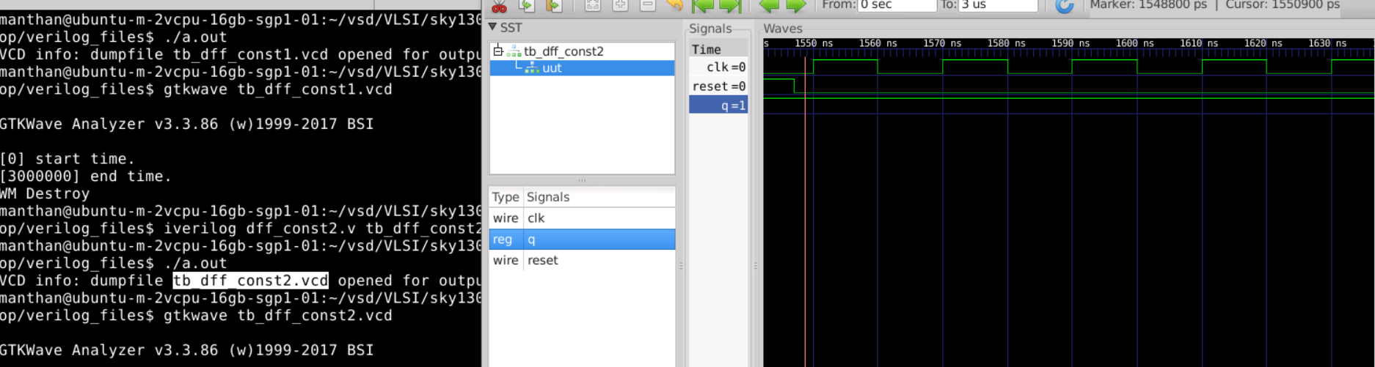Jump to start of waveform time
The height and width of the screenshot is (367, 1375).
[x=703, y=6]
